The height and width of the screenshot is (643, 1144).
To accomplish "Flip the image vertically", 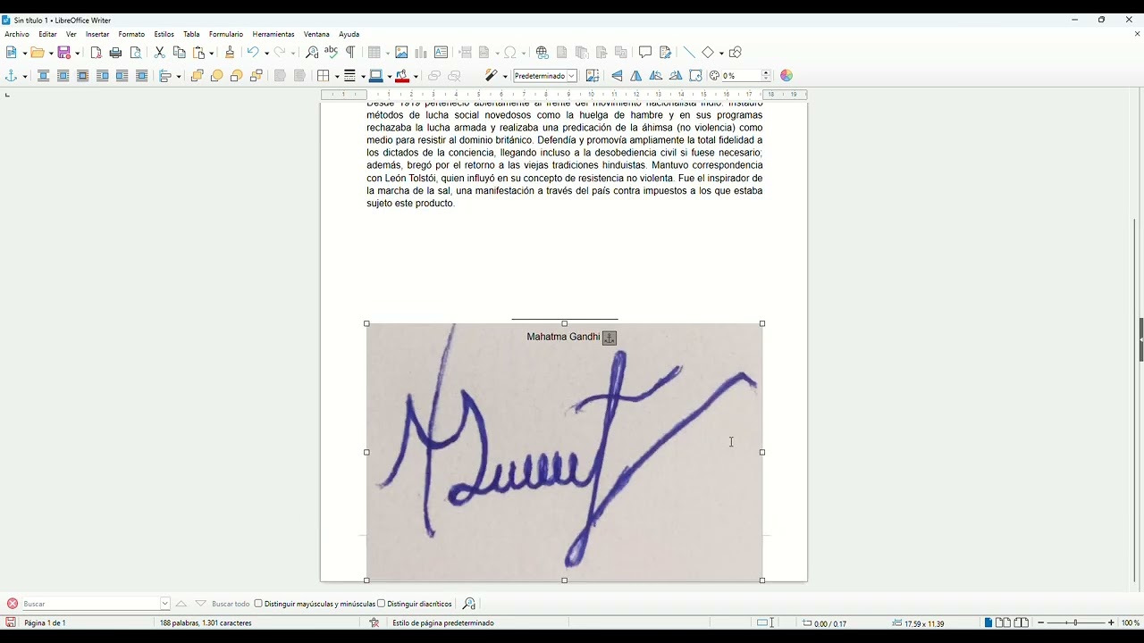I will [x=618, y=76].
